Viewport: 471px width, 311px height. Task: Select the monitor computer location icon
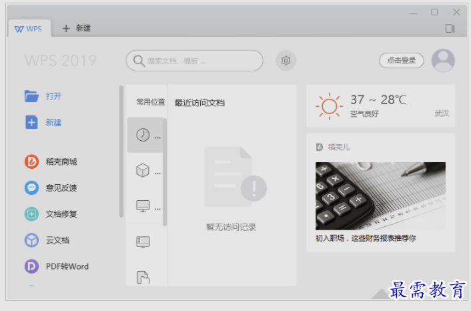coord(143,206)
